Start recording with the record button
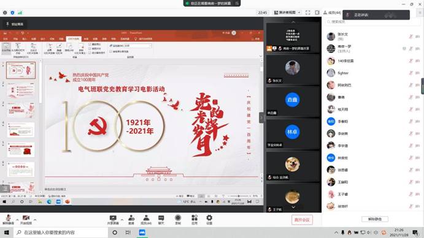Screen dimensions: 424x238 point(178,220)
